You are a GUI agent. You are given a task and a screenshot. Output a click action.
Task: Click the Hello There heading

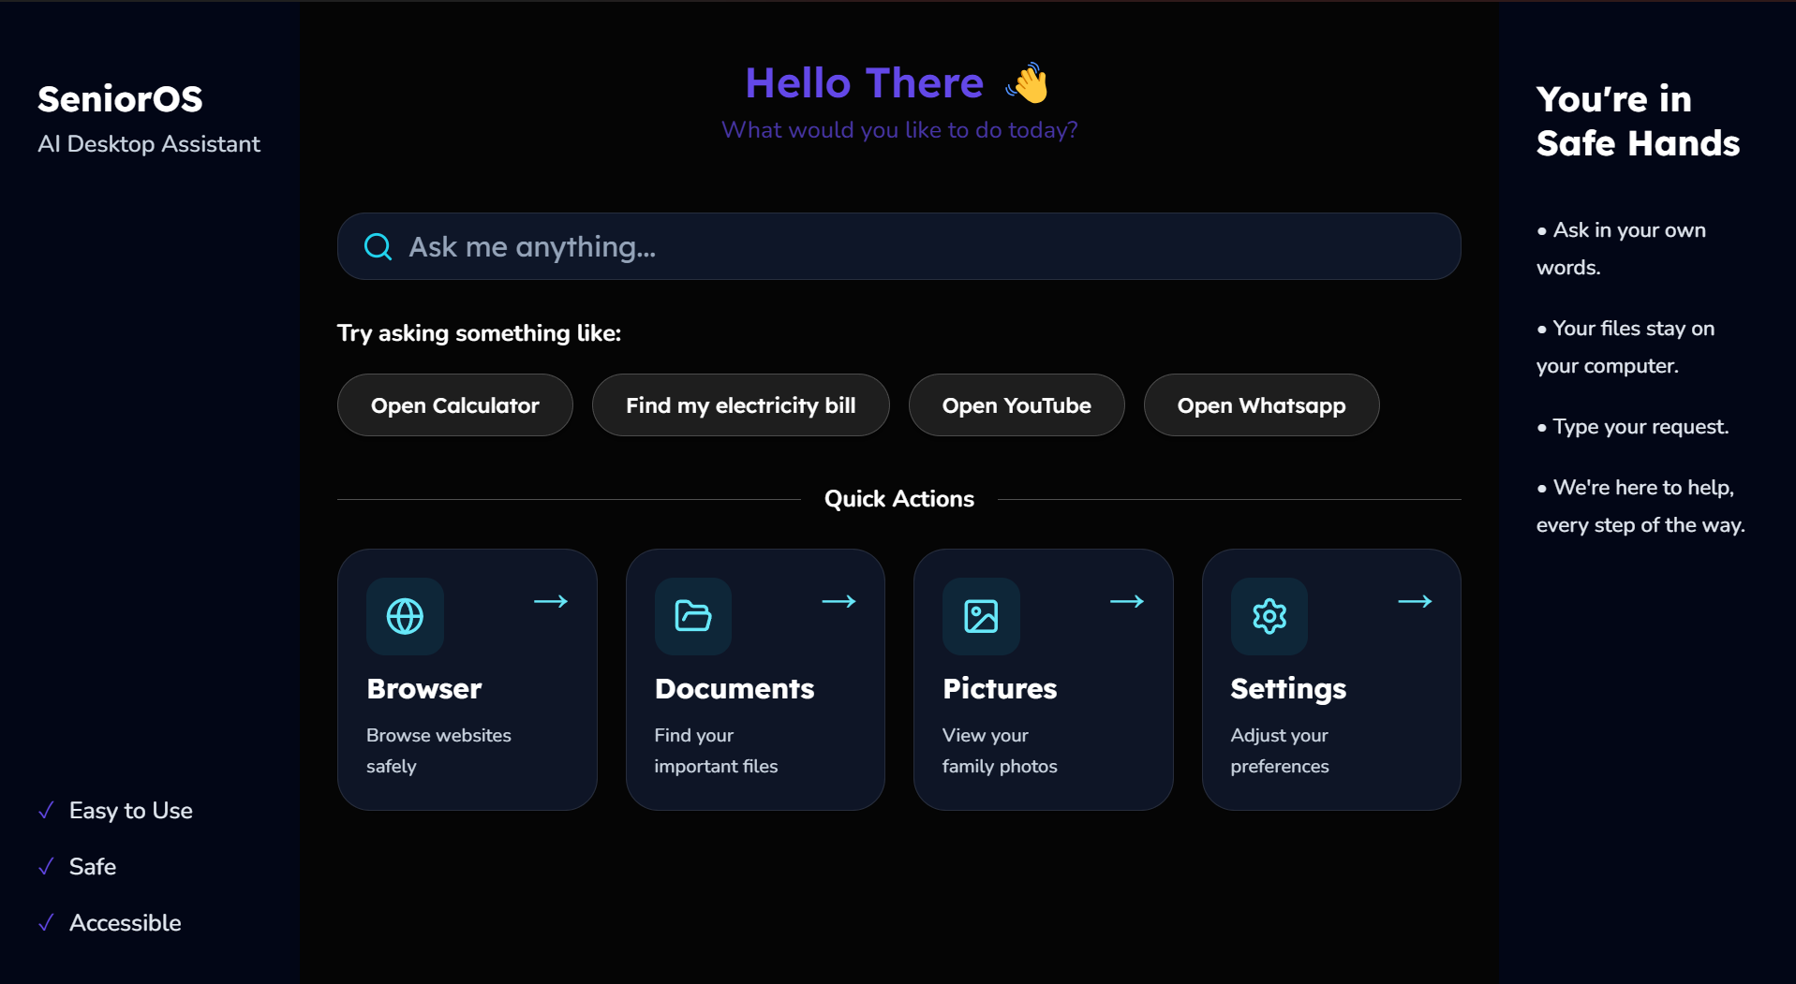(865, 82)
